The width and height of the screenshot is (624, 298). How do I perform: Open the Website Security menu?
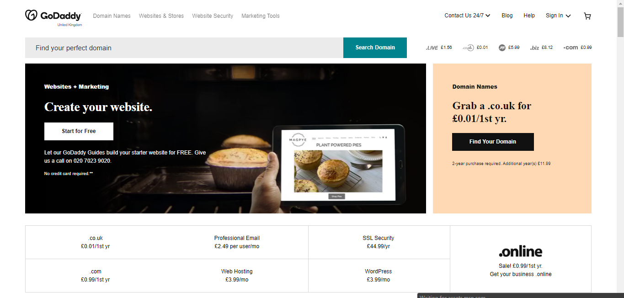[x=213, y=16]
